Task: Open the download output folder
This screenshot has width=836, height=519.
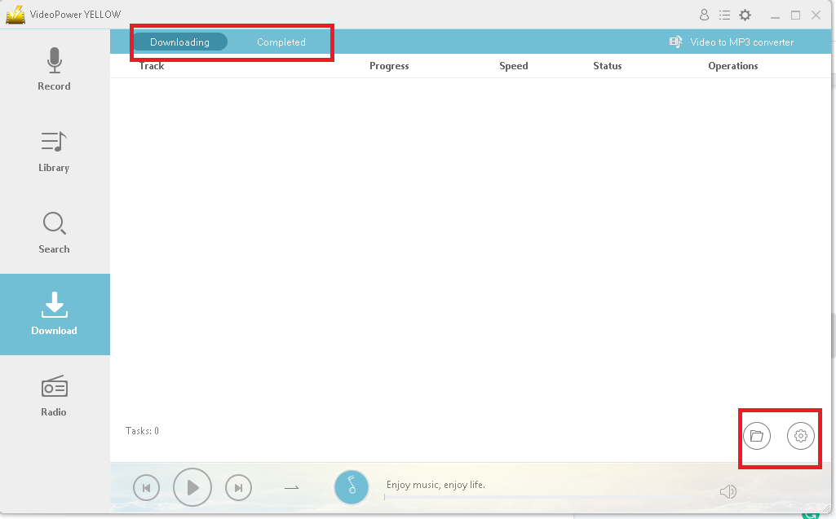Action: coord(756,436)
